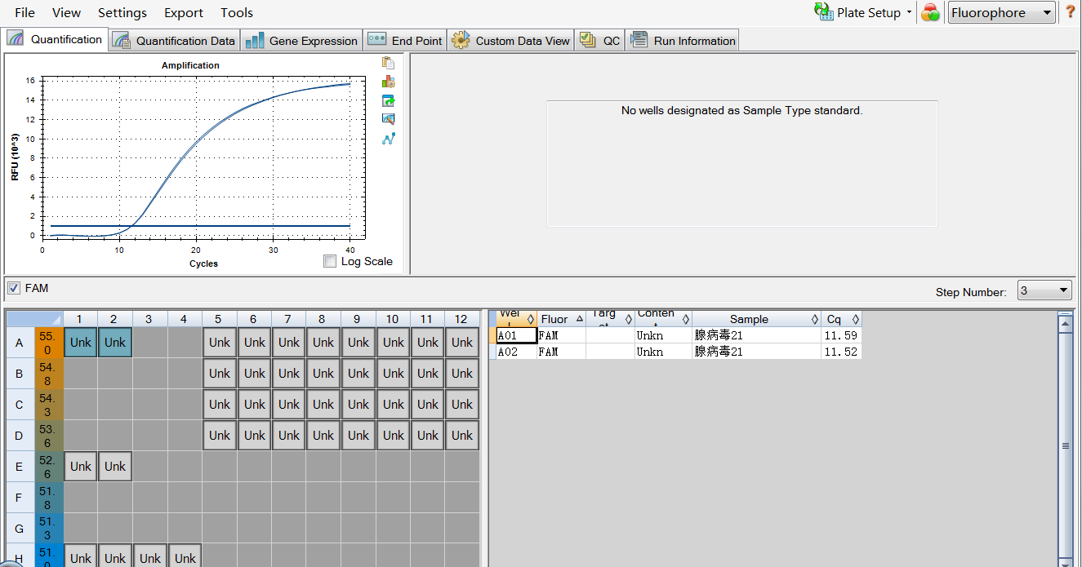Switch to the Quantification Data tab
Viewport: 1082px width, 567px height.
[174, 40]
